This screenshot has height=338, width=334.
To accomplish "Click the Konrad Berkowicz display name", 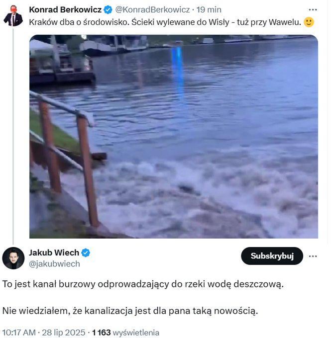I will coord(65,10).
